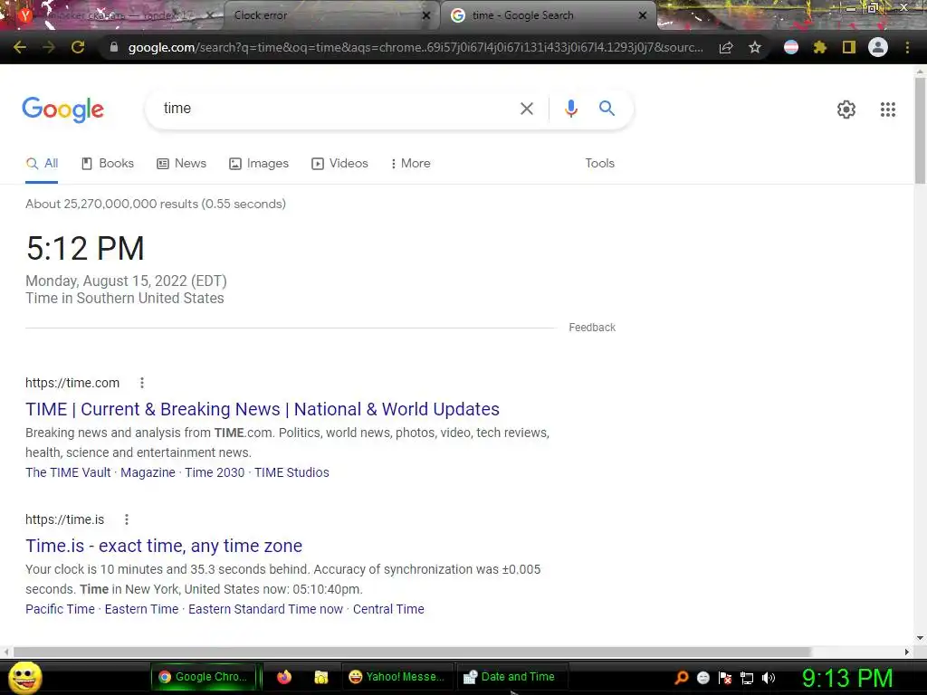Viewport: 927px width, 695px height.
Task: Click the scroll-right arrow of horizontal scrollbar
Action: pyautogui.click(x=907, y=652)
